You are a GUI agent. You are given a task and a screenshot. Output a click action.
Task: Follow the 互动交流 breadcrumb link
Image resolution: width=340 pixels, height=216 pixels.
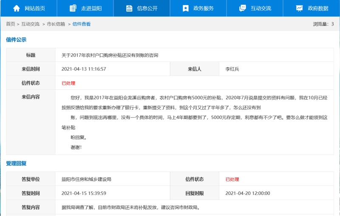(x=31, y=24)
